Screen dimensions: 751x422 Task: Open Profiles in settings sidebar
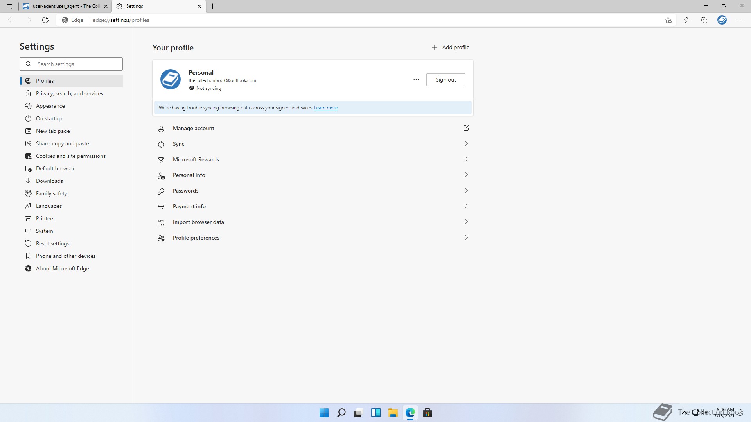71,81
